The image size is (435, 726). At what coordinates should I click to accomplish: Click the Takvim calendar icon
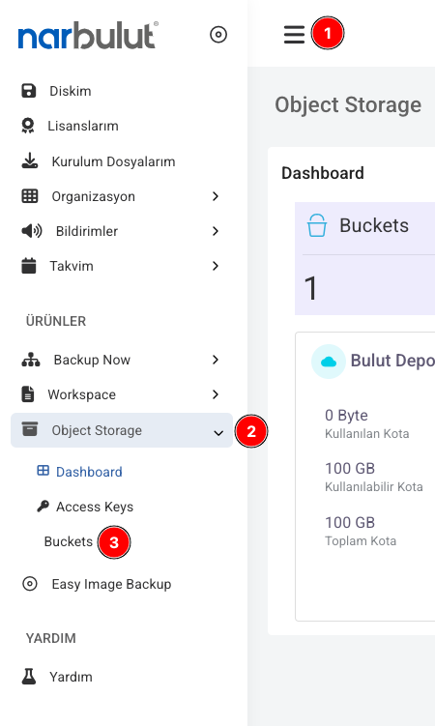coord(29,266)
